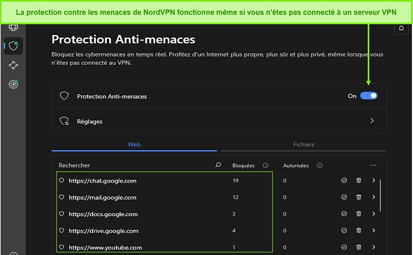The image size is (413, 255).
Task: Click the shield icon beside www.youtube.com
Action: [62, 247]
